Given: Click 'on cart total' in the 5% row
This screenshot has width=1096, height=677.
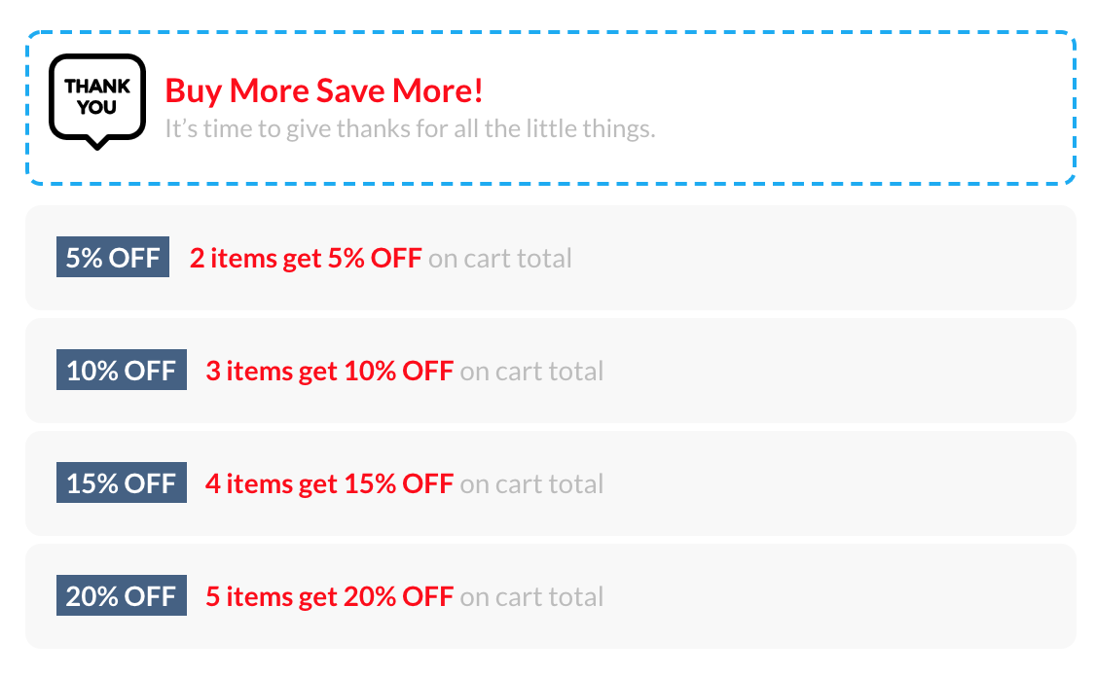Looking at the screenshot, I should point(500,259).
